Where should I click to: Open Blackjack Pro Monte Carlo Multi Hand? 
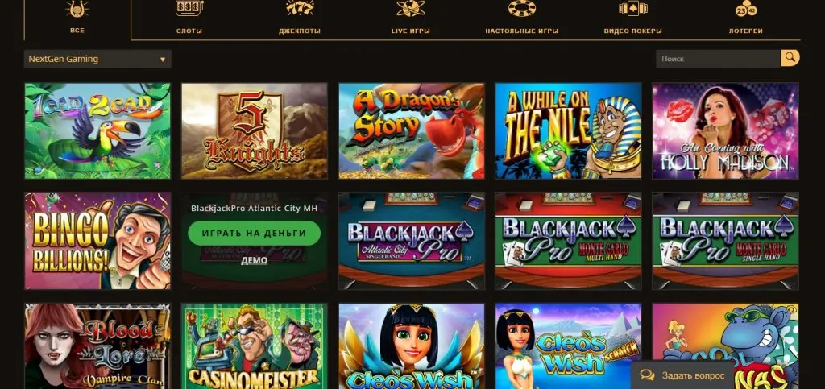coord(568,241)
